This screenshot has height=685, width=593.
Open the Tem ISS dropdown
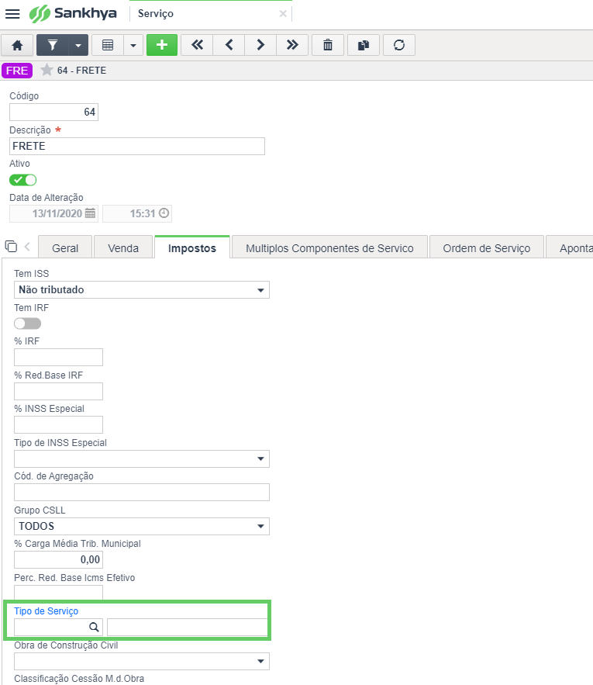coord(142,289)
